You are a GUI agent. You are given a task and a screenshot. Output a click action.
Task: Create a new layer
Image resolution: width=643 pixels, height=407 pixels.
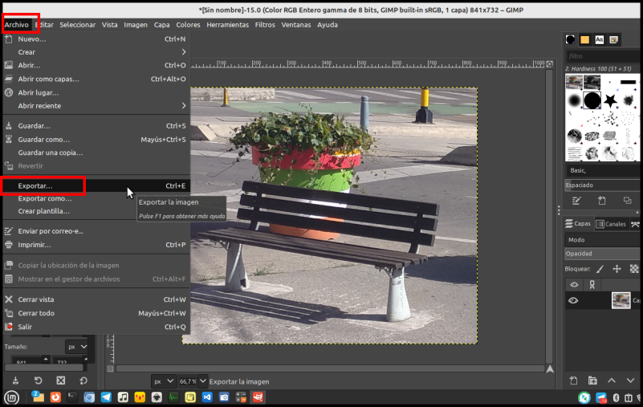click(x=574, y=381)
